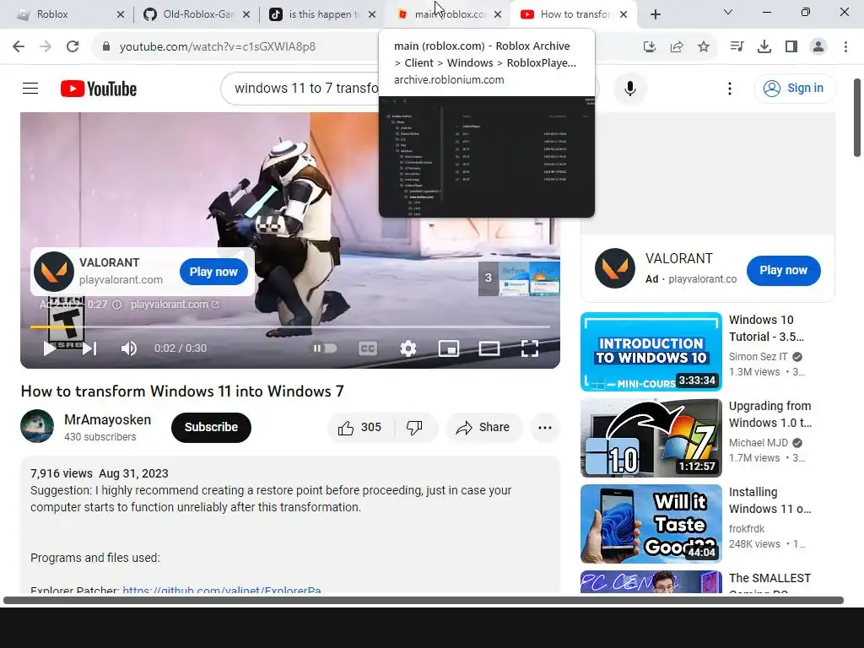Click the browser forward arrow

point(46,46)
